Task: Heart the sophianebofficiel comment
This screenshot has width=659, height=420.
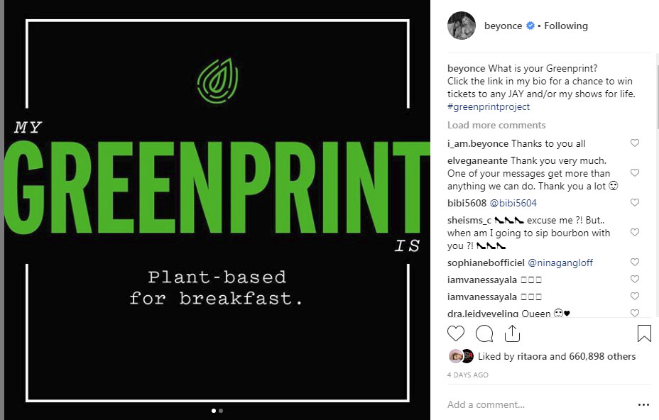Action: (635, 262)
